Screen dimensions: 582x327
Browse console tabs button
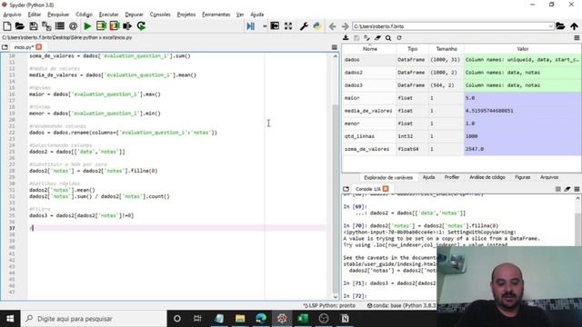click(346, 189)
